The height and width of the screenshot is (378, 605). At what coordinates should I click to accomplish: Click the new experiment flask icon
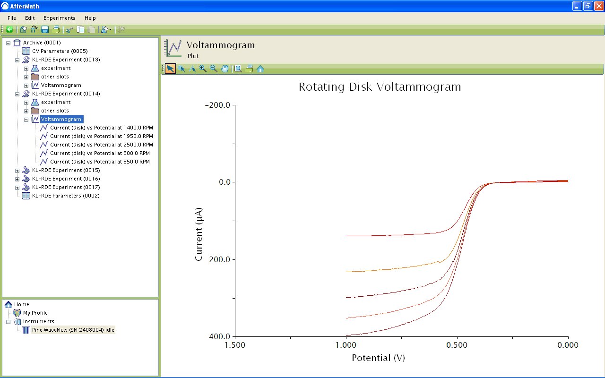(104, 29)
